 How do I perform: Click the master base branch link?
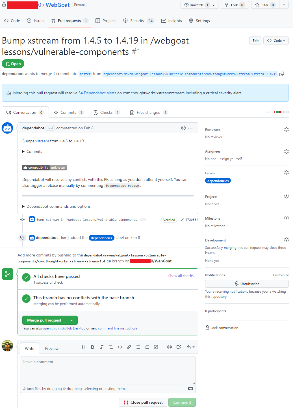click(x=85, y=74)
